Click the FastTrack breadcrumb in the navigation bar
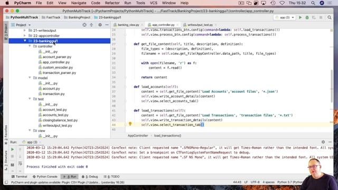Viewport: 338px width, 190px height. (51, 17)
